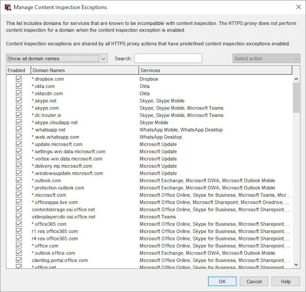Select the *.dropbox.com domain name
306x292 pixels.
click(48, 79)
